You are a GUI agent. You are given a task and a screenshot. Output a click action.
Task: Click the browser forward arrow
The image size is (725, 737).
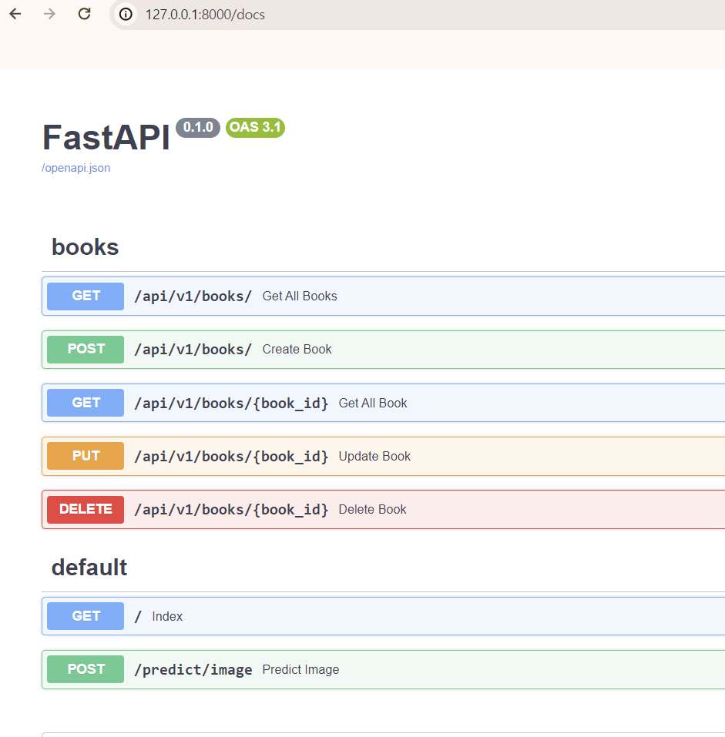click(x=49, y=14)
